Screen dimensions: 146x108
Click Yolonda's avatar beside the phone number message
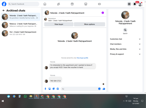[46, 81]
